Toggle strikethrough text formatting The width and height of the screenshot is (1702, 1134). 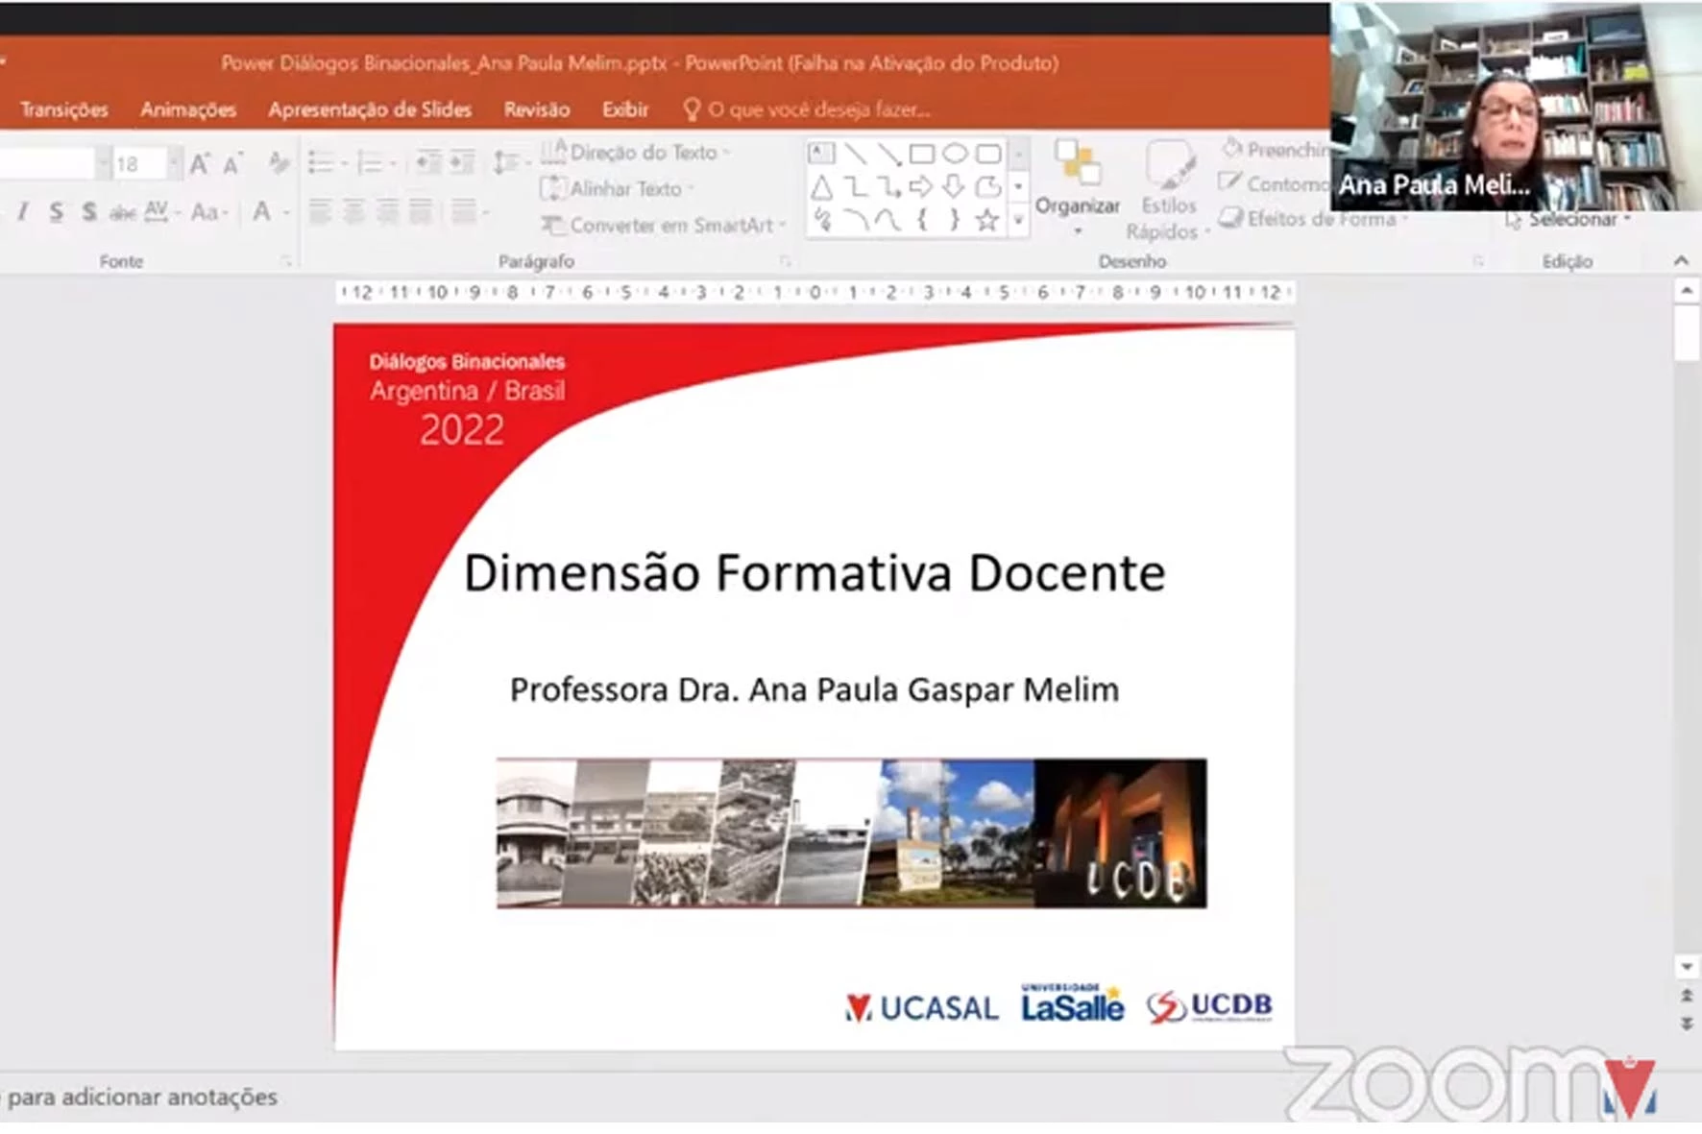pos(122,212)
